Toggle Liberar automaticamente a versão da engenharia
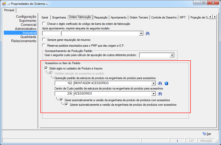 (66, 104)
